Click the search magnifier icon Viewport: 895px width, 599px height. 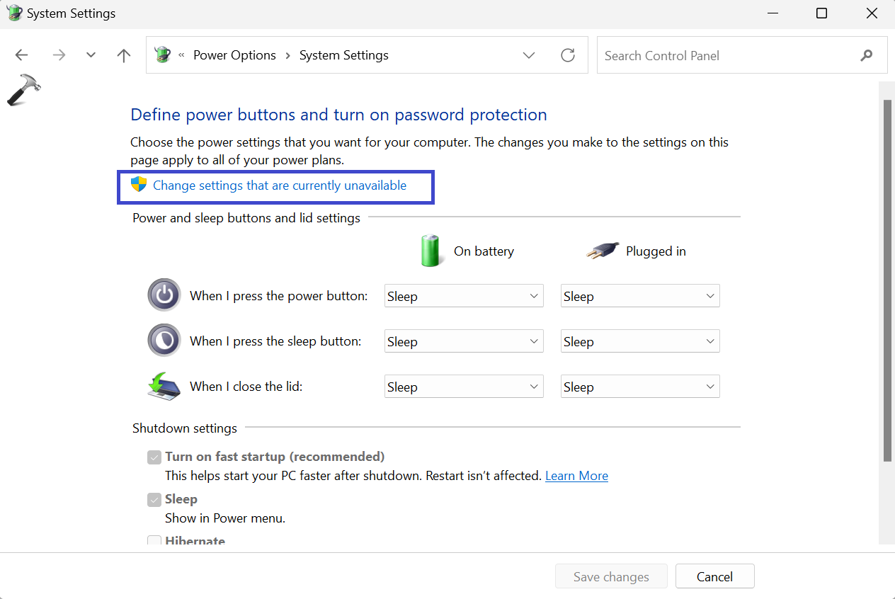(x=867, y=55)
